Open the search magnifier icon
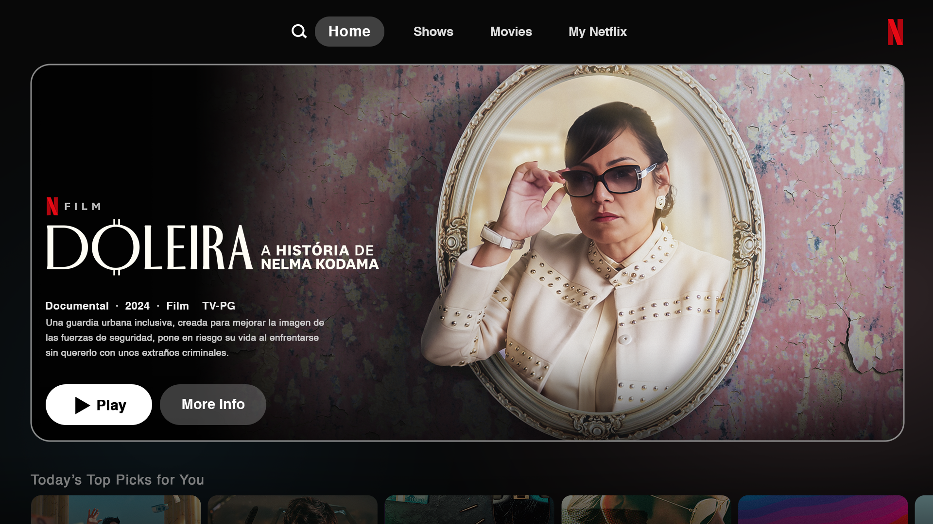Viewport: 933px width, 524px height. [299, 32]
